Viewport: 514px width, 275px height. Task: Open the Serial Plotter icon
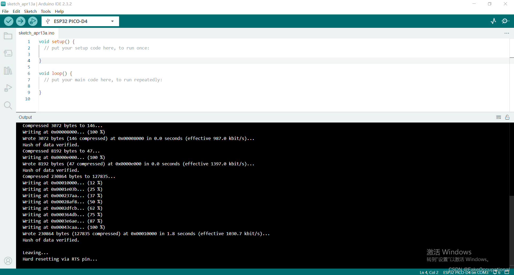pos(493,21)
